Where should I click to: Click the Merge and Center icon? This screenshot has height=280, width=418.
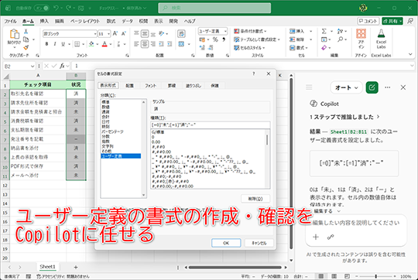click(x=181, y=44)
